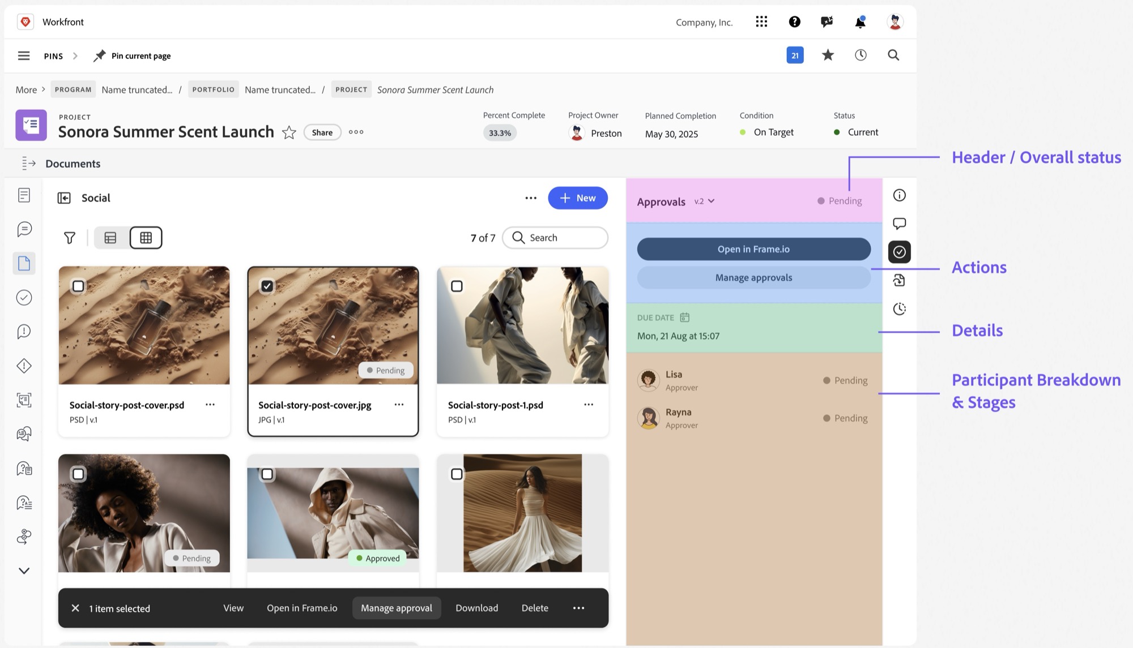Image resolution: width=1133 pixels, height=648 pixels.
Task: Open the Portfolio breadcrumb Name truncated
Action: [280, 89]
